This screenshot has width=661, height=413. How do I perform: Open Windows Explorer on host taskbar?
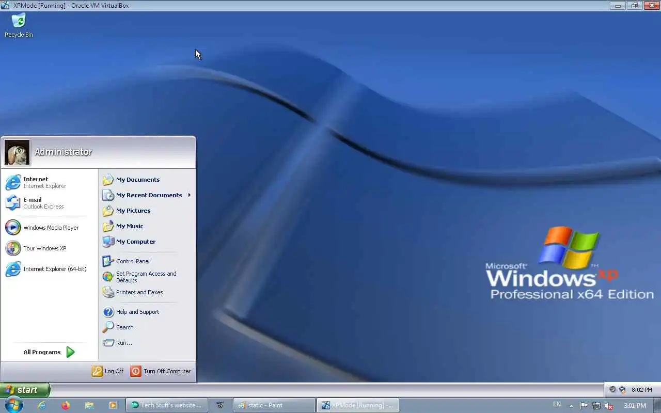pos(89,405)
